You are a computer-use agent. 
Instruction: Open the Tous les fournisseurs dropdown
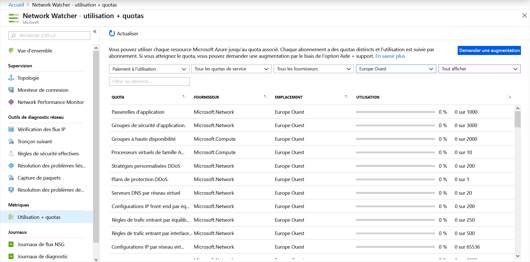pos(314,69)
